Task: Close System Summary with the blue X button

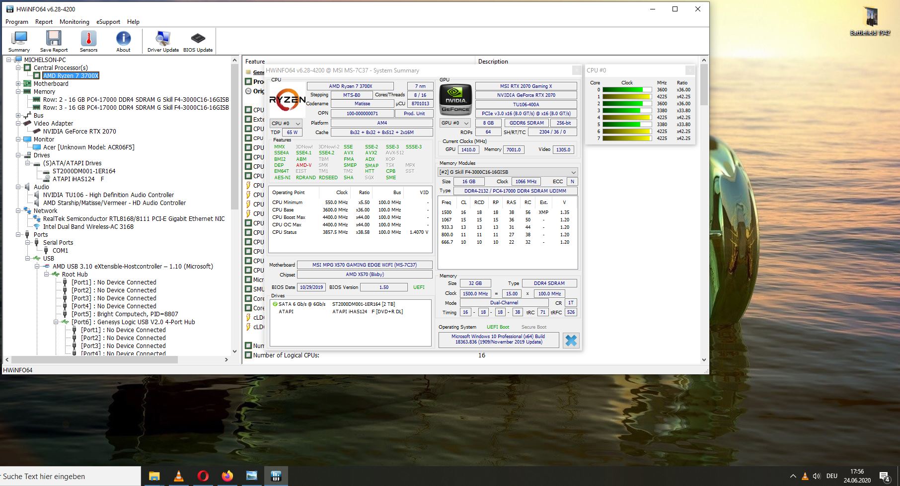Action: tap(571, 341)
